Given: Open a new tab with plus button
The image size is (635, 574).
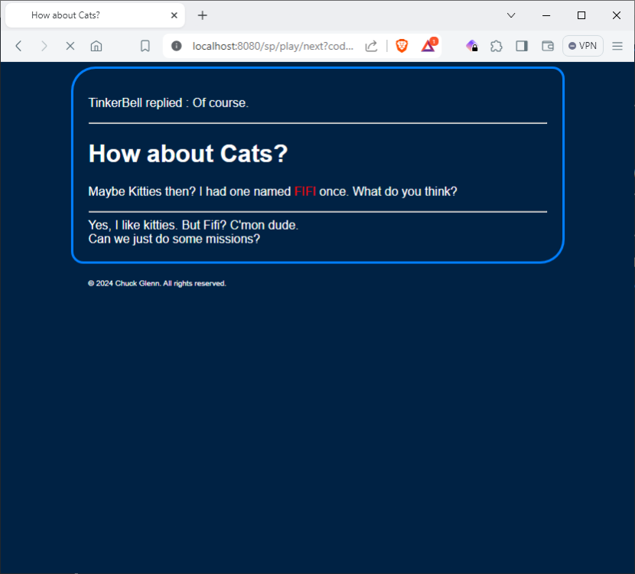Looking at the screenshot, I should [203, 15].
